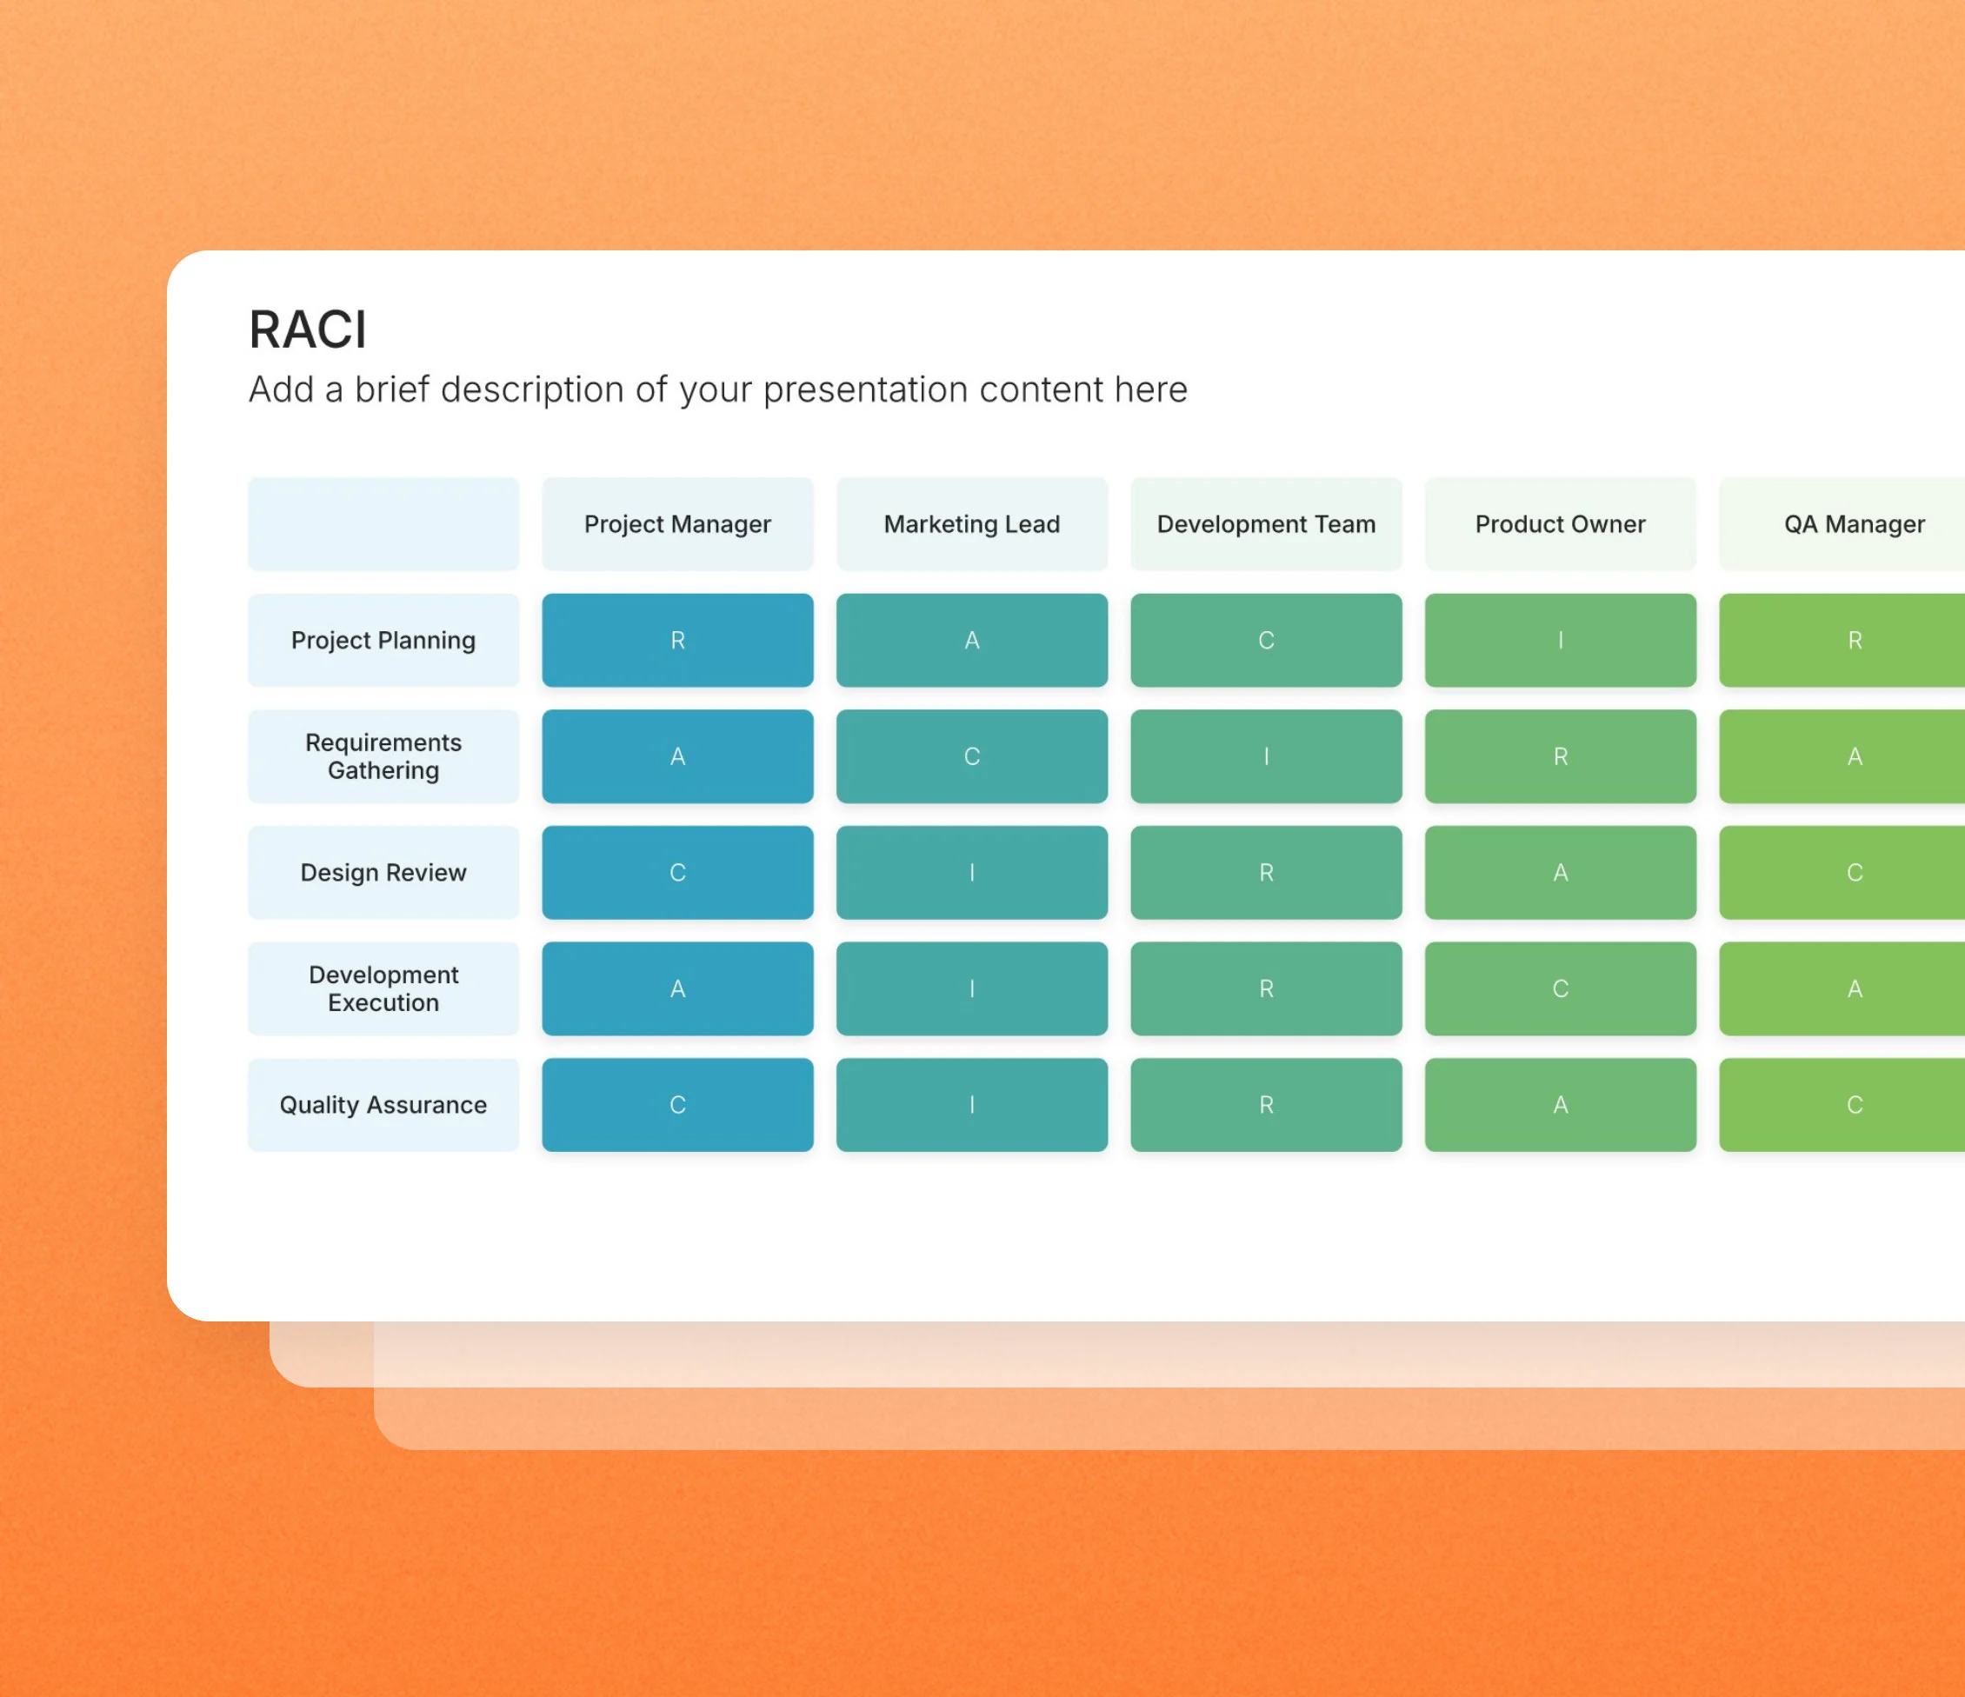Viewport: 1965px width, 1697px height.
Task: Select Design Review cell under Project Manager
Action: 678,872
